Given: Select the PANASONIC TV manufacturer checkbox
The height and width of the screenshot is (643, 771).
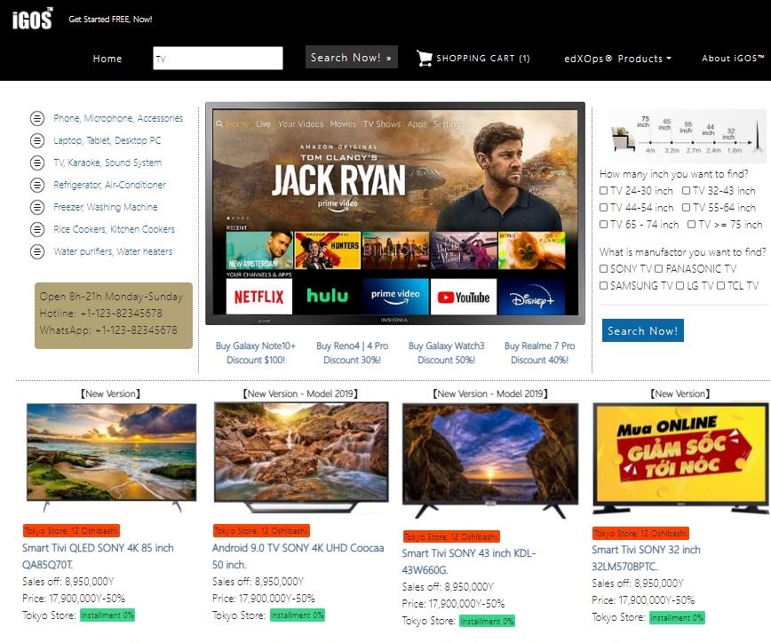Looking at the screenshot, I should [x=659, y=269].
